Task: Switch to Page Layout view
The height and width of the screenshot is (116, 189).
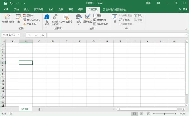Action: pyautogui.click(x=142, y=113)
